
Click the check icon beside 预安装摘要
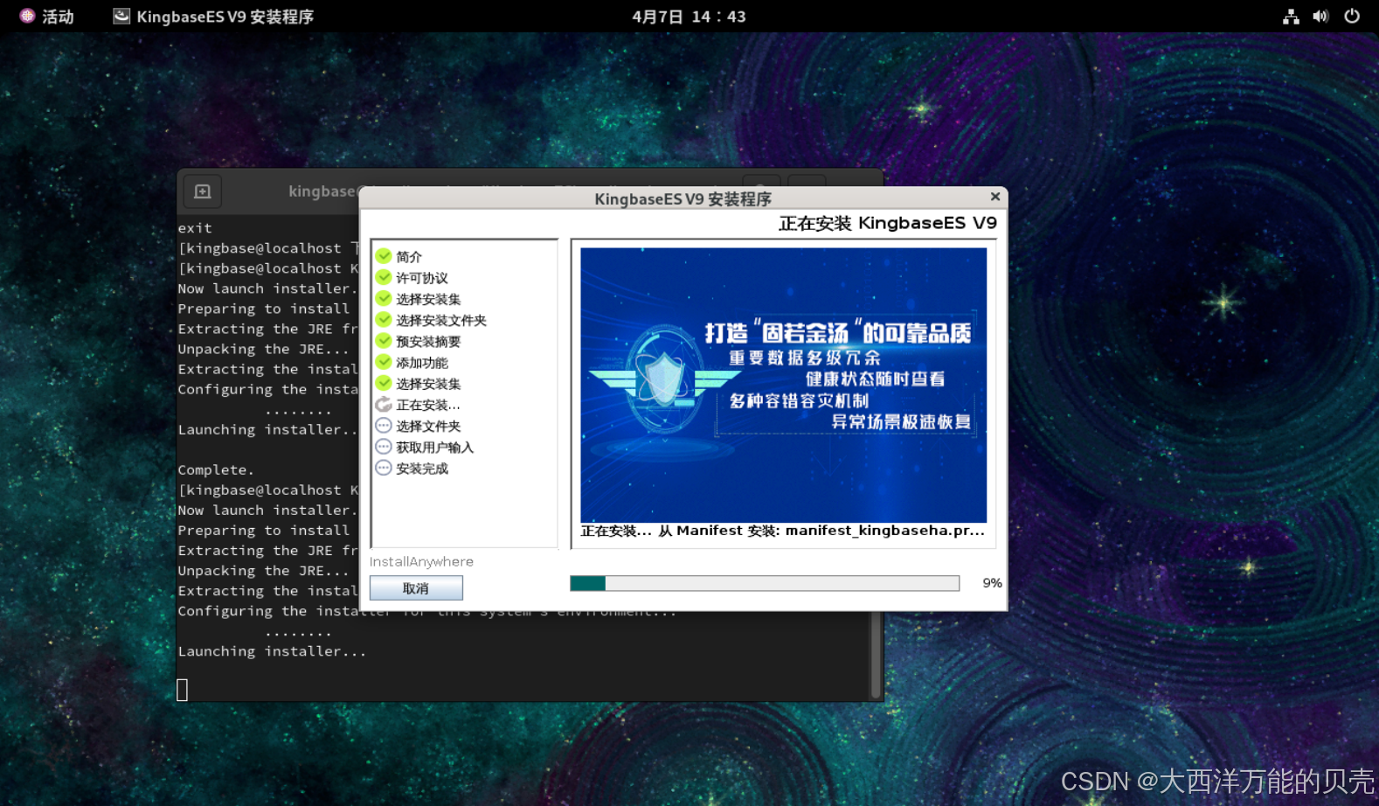[384, 341]
